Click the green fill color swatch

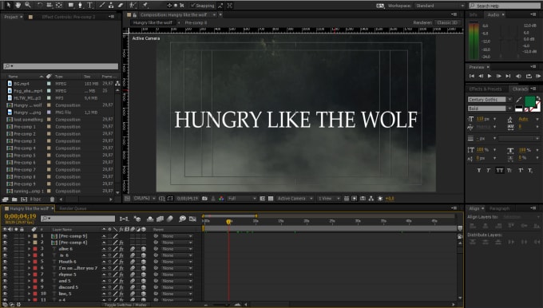pos(530,101)
